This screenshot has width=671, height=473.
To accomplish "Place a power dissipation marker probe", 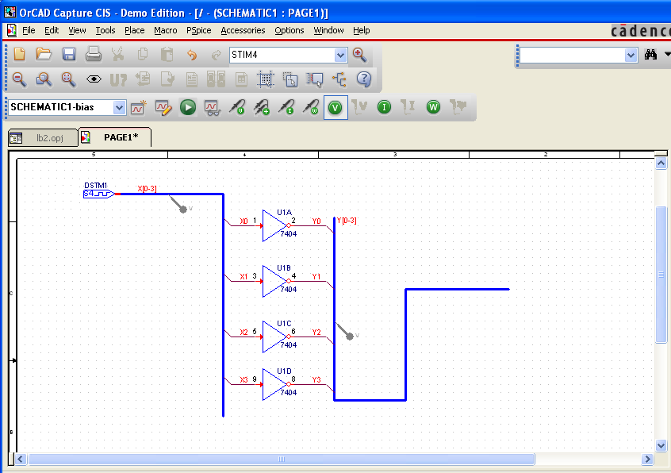I will click(x=311, y=107).
